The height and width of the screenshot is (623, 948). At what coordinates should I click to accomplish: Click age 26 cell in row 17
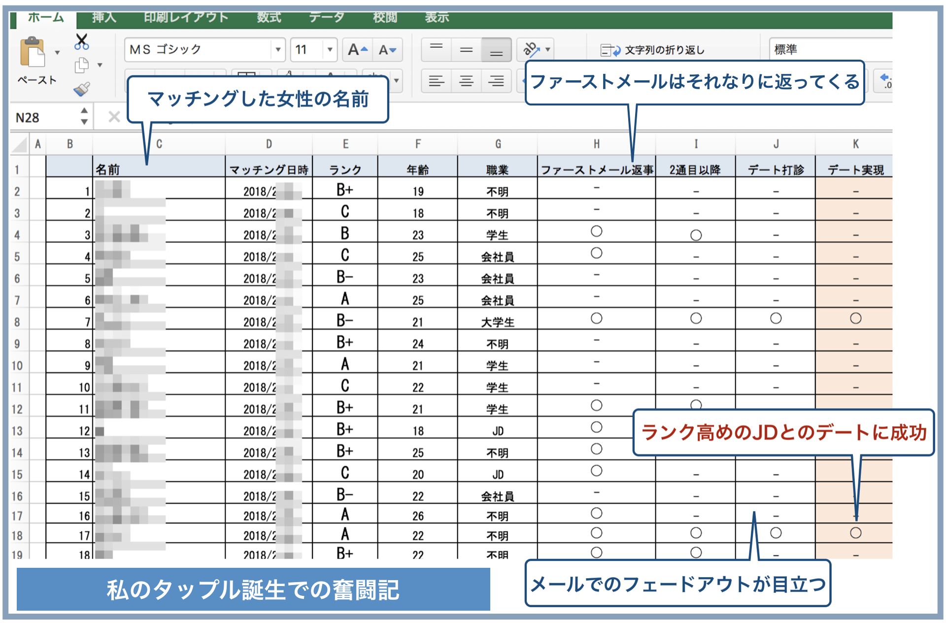[417, 514]
